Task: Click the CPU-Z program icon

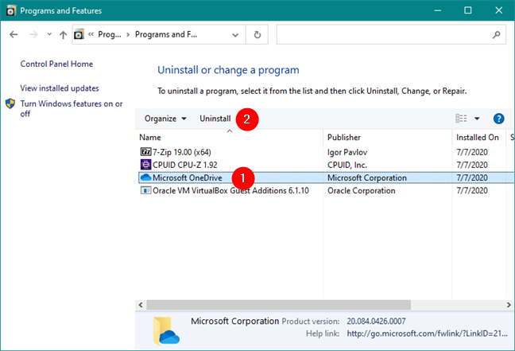Action: (x=145, y=164)
